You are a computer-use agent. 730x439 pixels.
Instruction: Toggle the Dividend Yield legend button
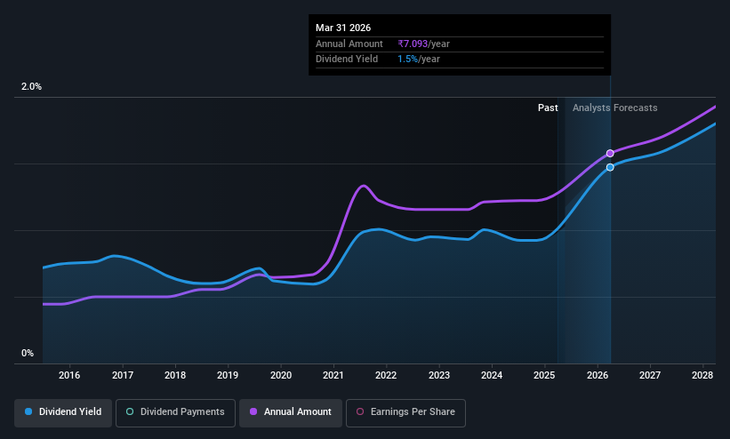click(x=63, y=412)
